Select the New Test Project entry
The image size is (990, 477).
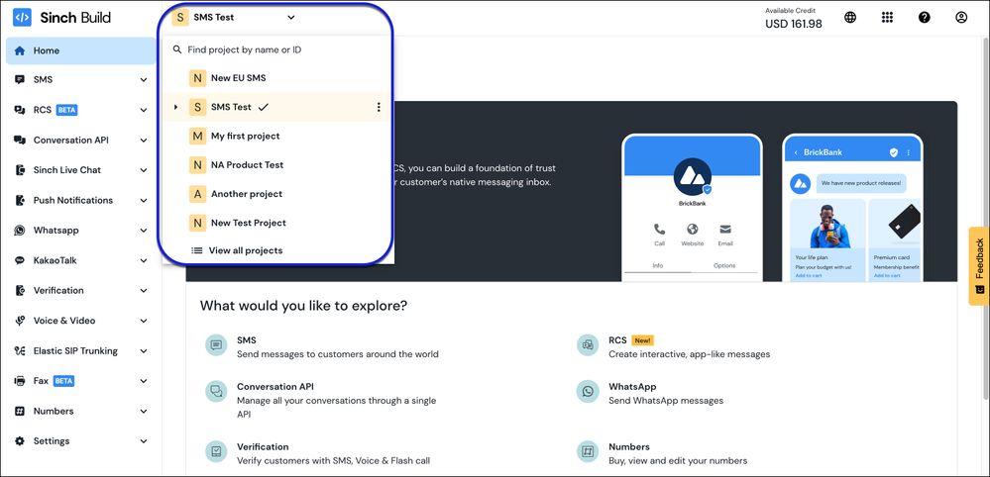coord(278,223)
